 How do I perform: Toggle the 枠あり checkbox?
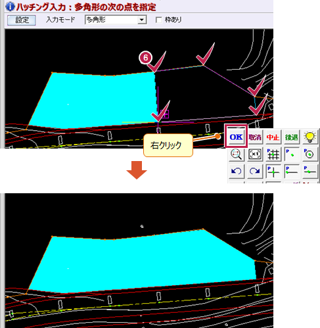click(158, 20)
